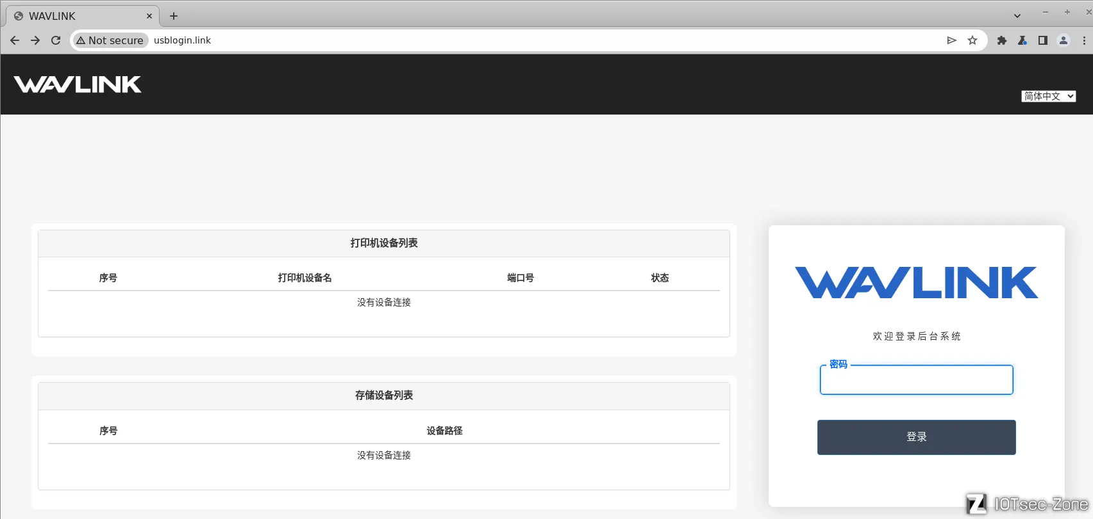Open the Chrome three-dot menu

pos(1084,40)
